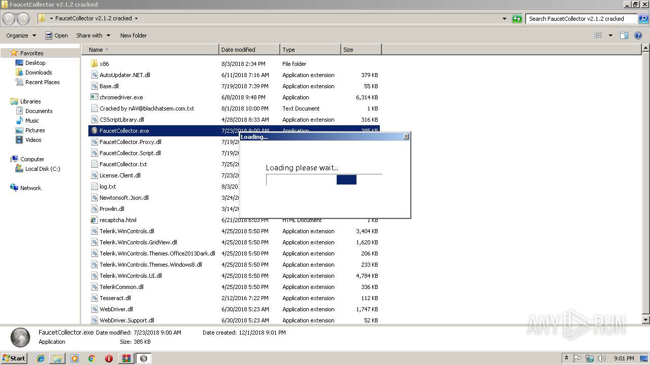Launch Google Chrome from the taskbar

(x=91, y=358)
